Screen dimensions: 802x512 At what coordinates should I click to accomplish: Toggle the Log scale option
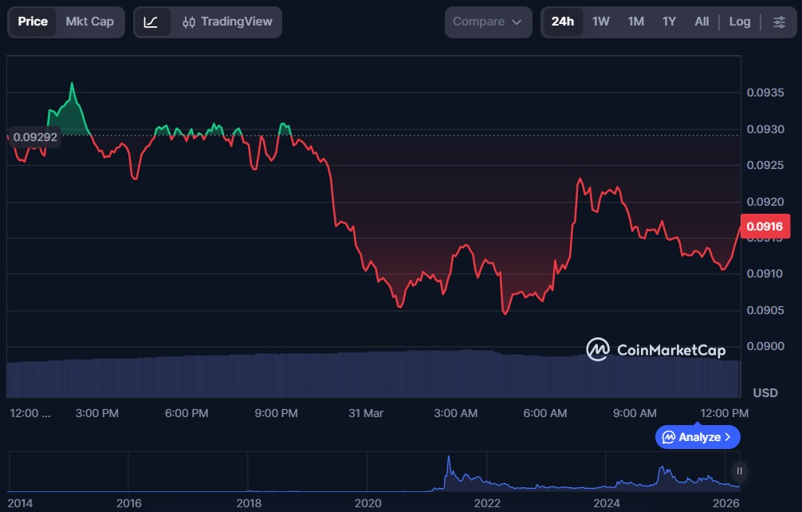pyautogui.click(x=739, y=22)
